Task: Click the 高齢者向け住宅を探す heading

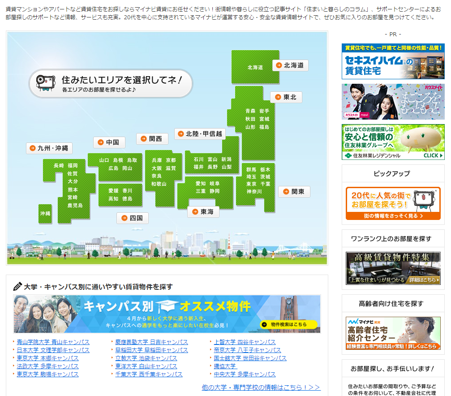Action: (x=391, y=304)
